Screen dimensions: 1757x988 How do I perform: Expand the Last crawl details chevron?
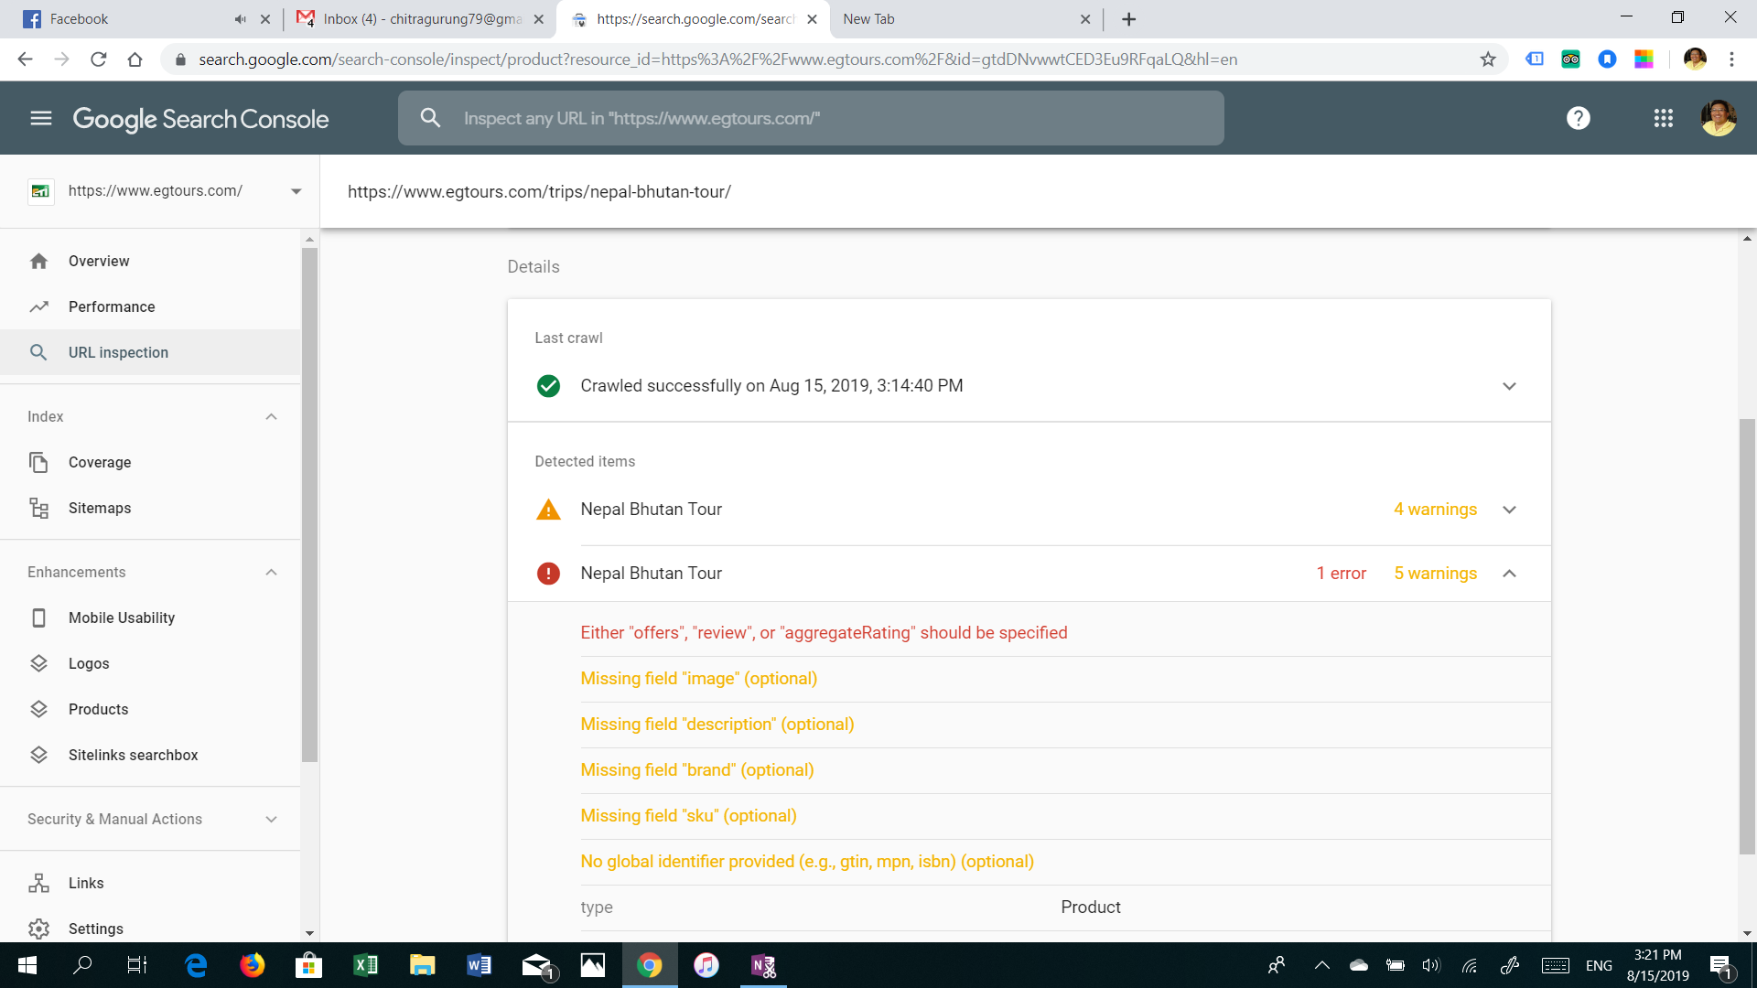coord(1509,386)
